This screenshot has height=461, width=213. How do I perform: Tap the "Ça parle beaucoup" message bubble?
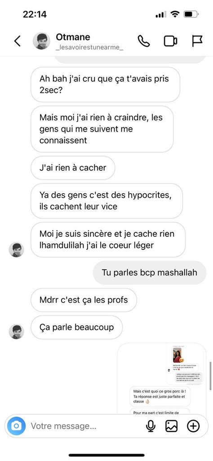point(76,327)
